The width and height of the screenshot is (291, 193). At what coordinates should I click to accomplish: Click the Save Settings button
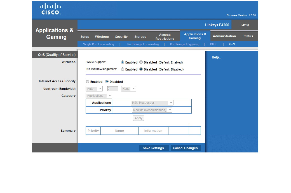click(x=154, y=148)
